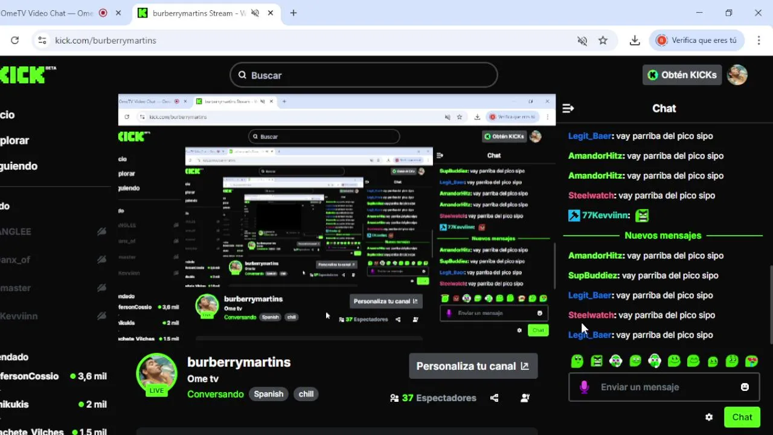Click Steelwatch username above Nuevos mensajes divider

click(x=591, y=195)
